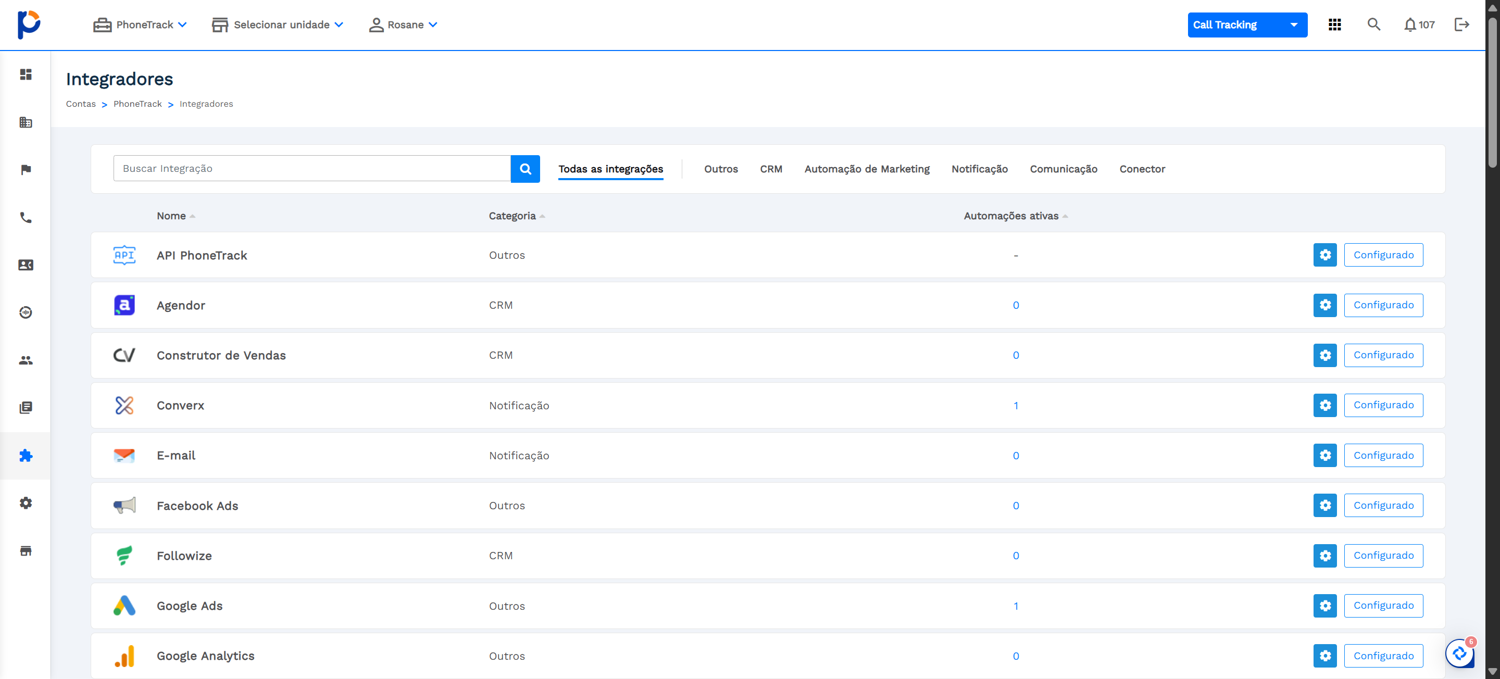Click Configurado button for Agendor

(1383, 305)
